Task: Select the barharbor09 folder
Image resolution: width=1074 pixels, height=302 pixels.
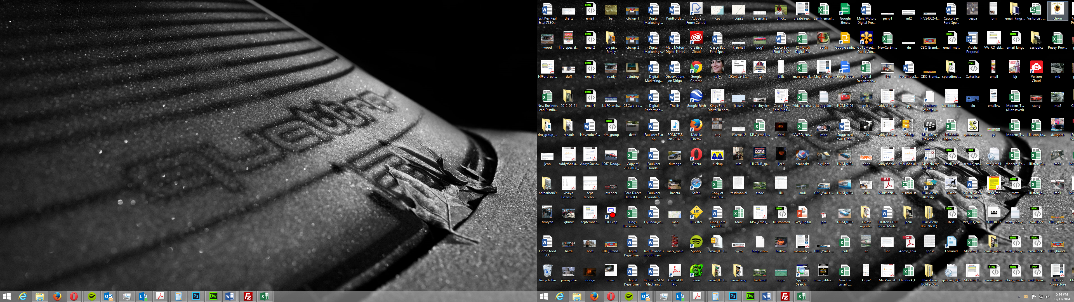Action: (x=547, y=186)
